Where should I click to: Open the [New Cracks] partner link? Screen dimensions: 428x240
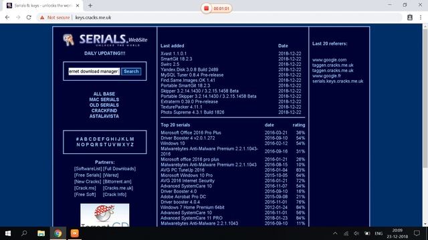88,181
